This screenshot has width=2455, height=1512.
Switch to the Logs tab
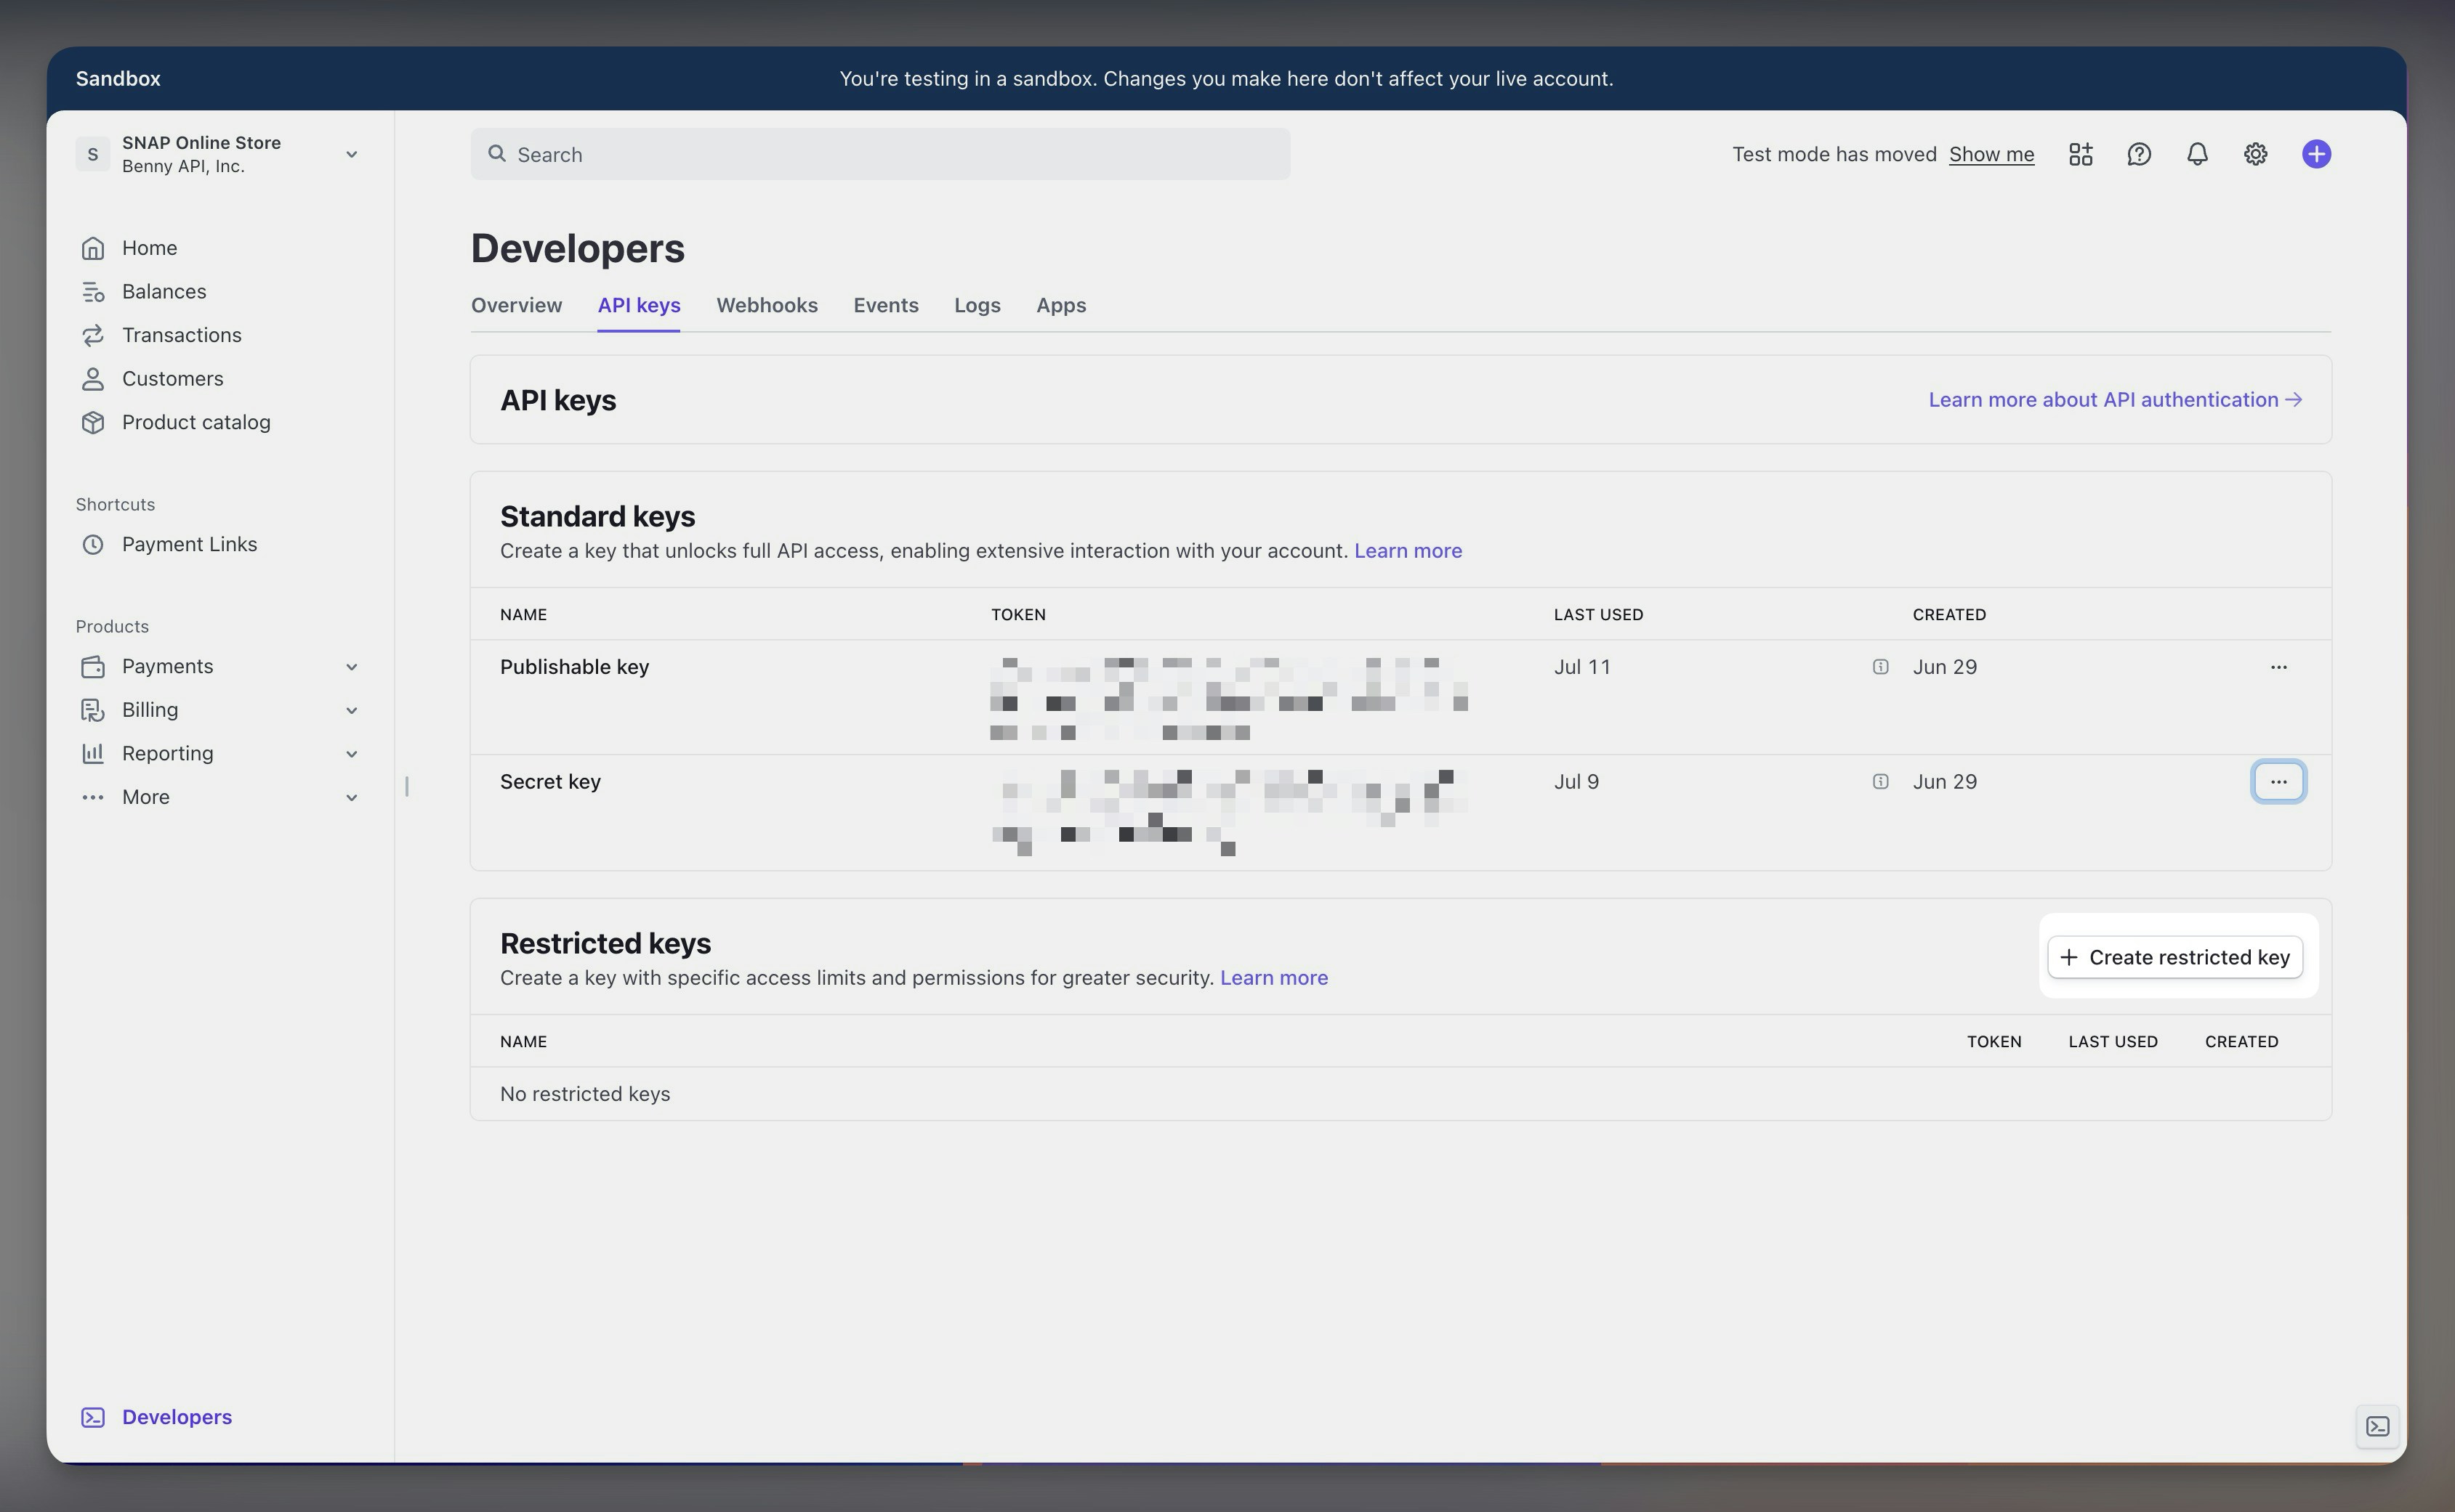tap(977, 305)
